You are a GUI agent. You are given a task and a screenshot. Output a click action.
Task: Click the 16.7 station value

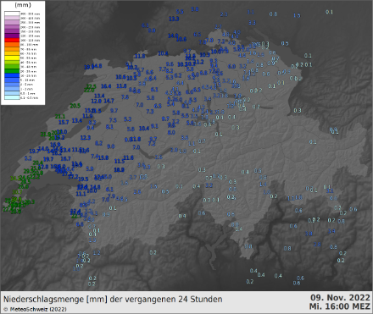[x=65, y=159]
